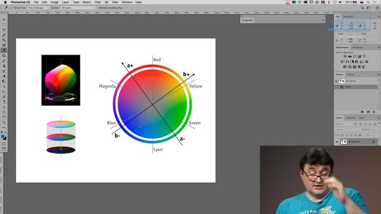This screenshot has height=214, width=381.
Task: Select the Dodge tool
Action: click(4, 92)
